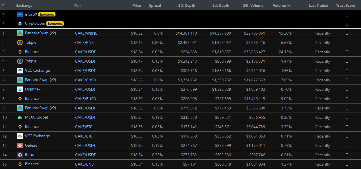
Task: Click the Gate.io logo icon
Action: pyautogui.click(x=20, y=145)
